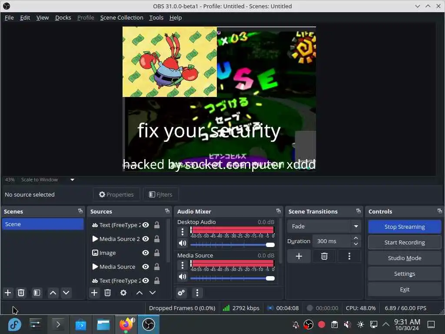Click Stop Streaming button

[x=405, y=227]
